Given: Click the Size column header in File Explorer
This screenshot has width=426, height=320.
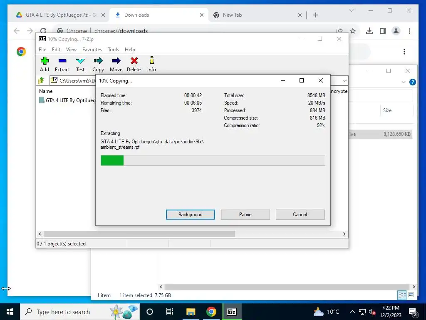Looking at the screenshot, I should click(x=387, y=110).
